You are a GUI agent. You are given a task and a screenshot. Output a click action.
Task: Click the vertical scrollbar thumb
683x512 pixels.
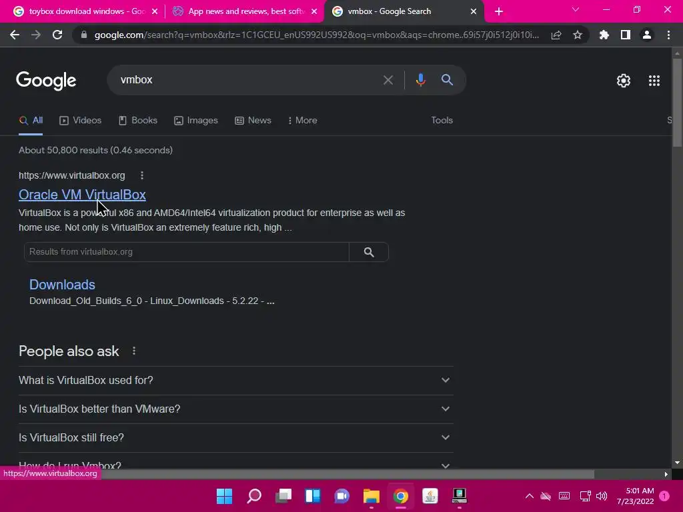click(677, 103)
